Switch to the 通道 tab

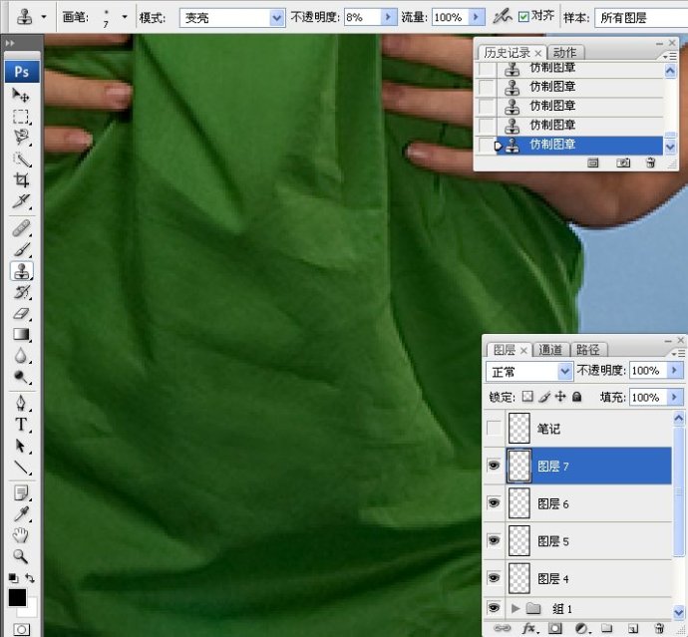coord(550,350)
